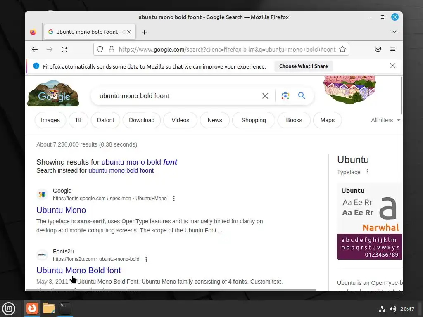Bookmark this page with the star
This screenshot has height=317, width=423.
tap(342, 50)
